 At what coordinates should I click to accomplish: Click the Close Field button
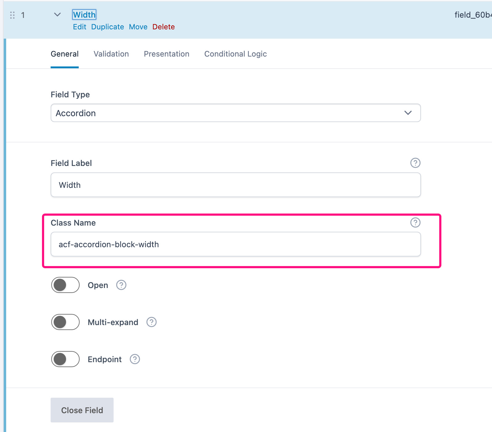[x=82, y=410]
